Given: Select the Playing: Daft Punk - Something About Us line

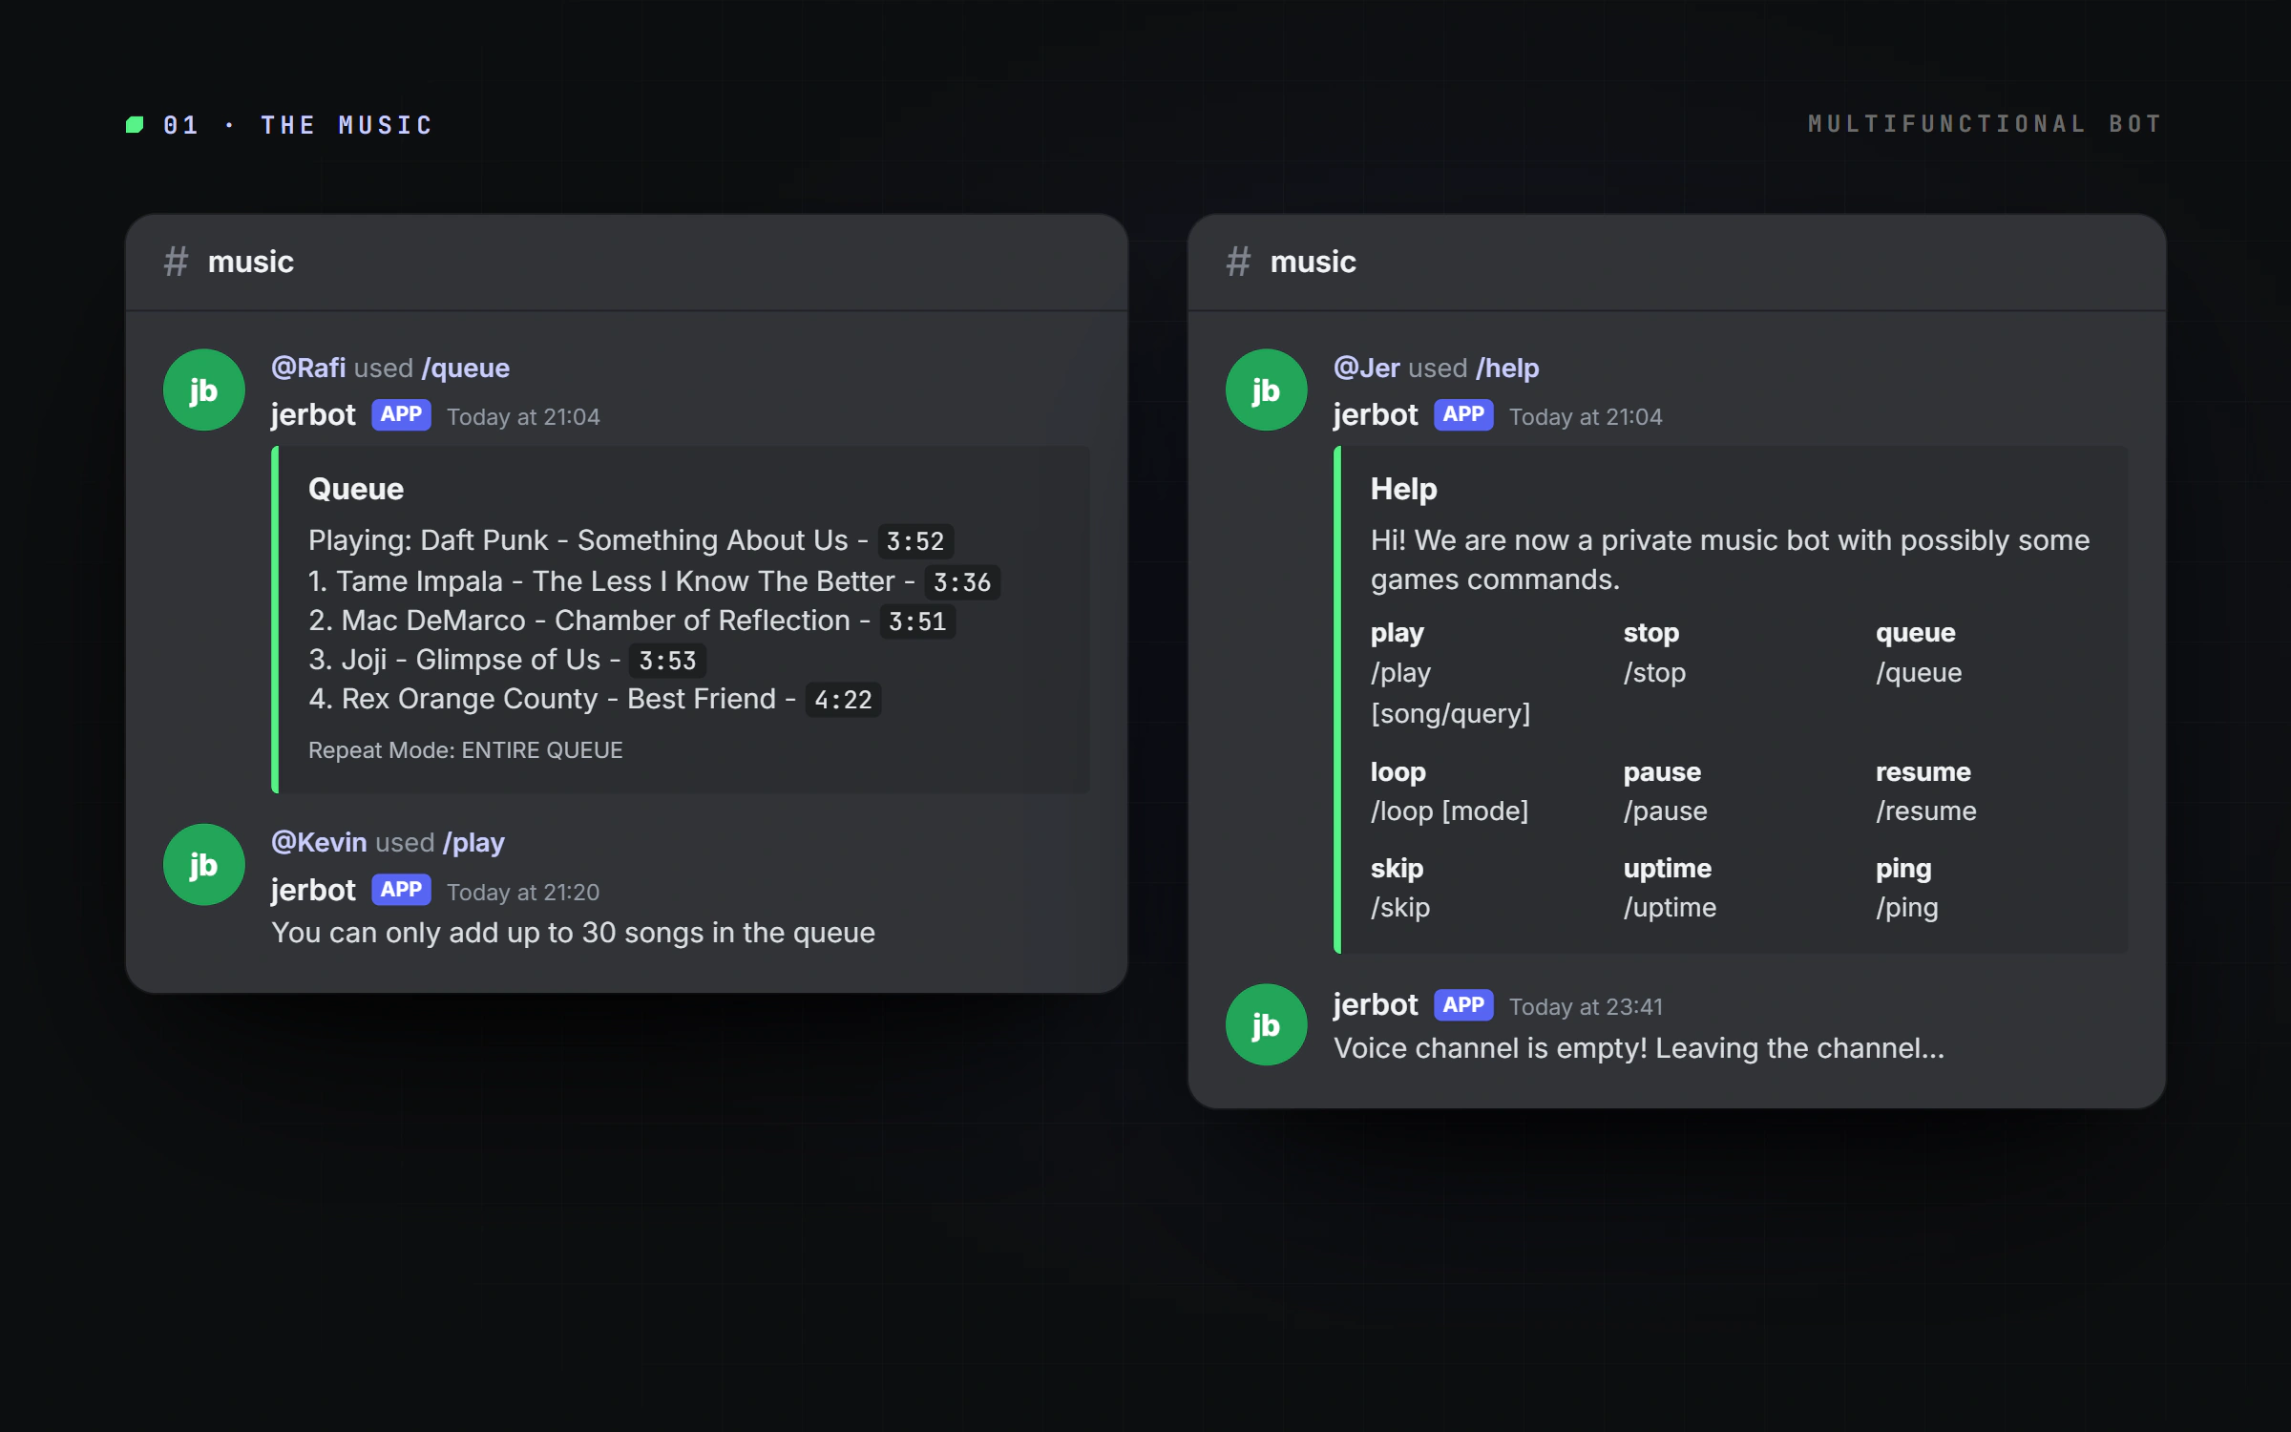Looking at the screenshot, I should (630, 540).
